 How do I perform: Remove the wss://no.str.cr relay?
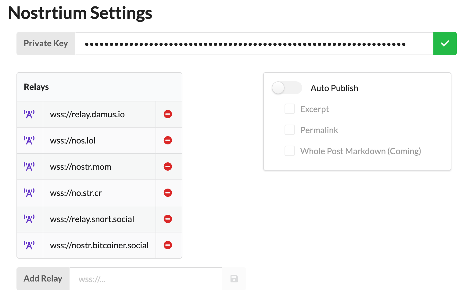tap(168, 193)
